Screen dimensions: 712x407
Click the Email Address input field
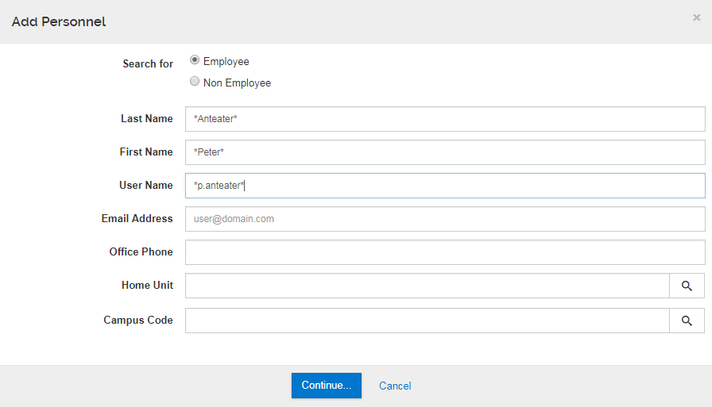tap(445, 219)
